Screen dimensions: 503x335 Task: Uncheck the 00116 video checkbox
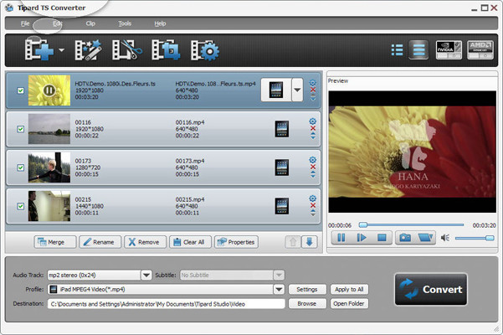(21, 128)
